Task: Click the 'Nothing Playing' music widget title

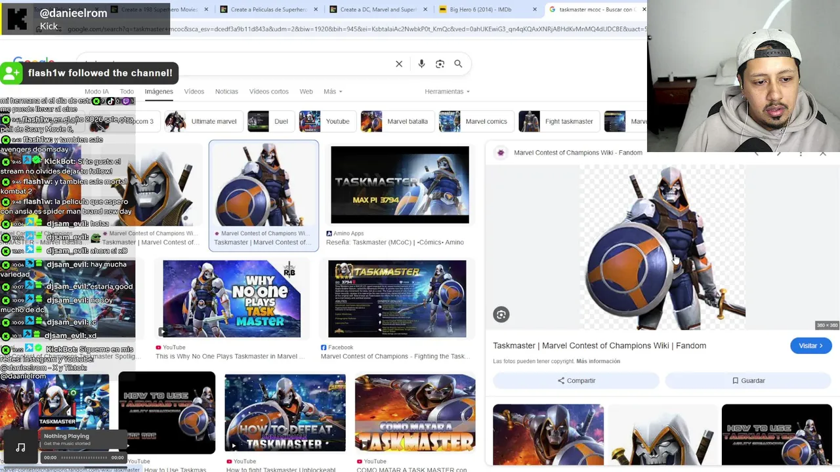Action: [66, 436]
